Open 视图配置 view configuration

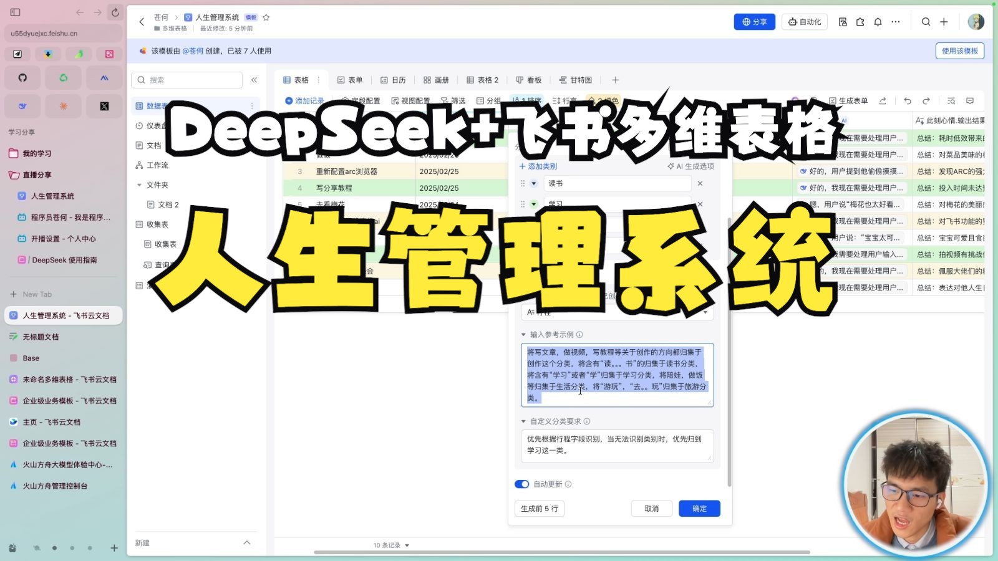(x=412, y=100)
